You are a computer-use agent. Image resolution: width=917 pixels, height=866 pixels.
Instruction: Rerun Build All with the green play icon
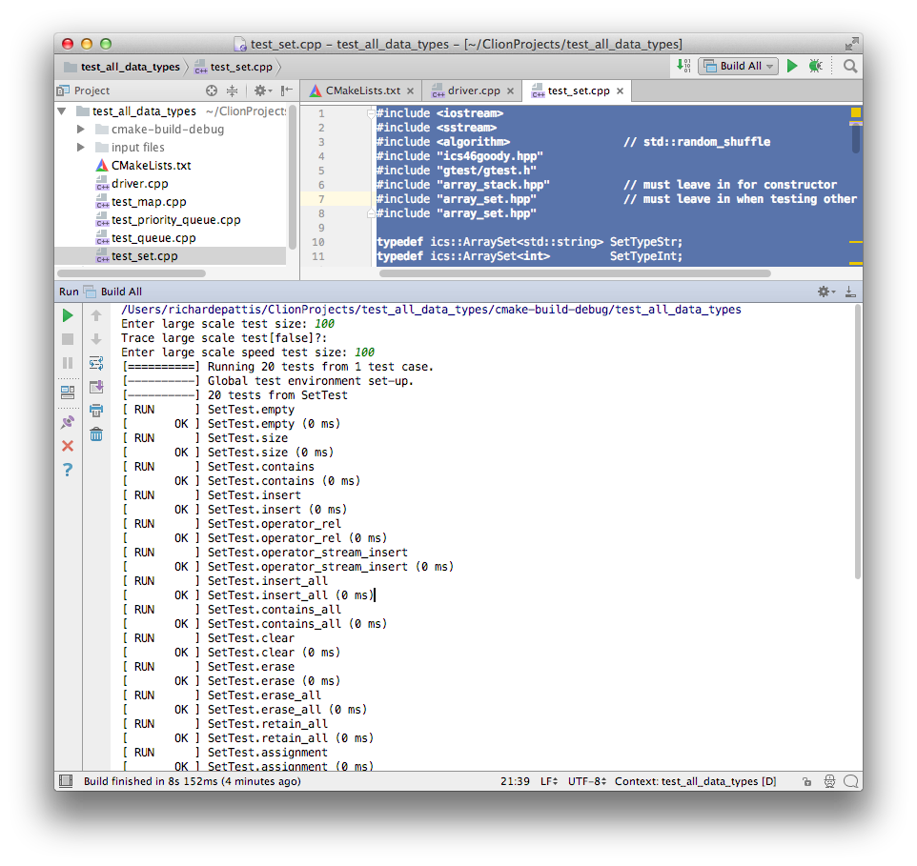pos(67,315)
